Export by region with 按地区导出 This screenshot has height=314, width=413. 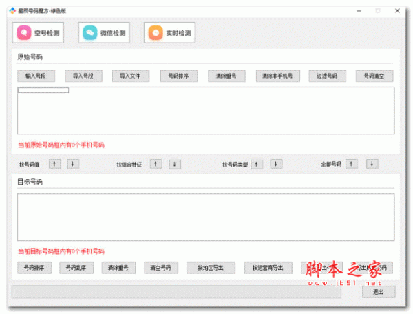pos(211,268)
